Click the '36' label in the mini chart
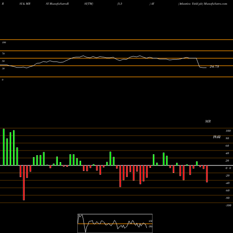Screen dimensions: 233x233 150,226
